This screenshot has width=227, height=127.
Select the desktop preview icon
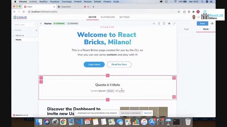tap(169, 24)
